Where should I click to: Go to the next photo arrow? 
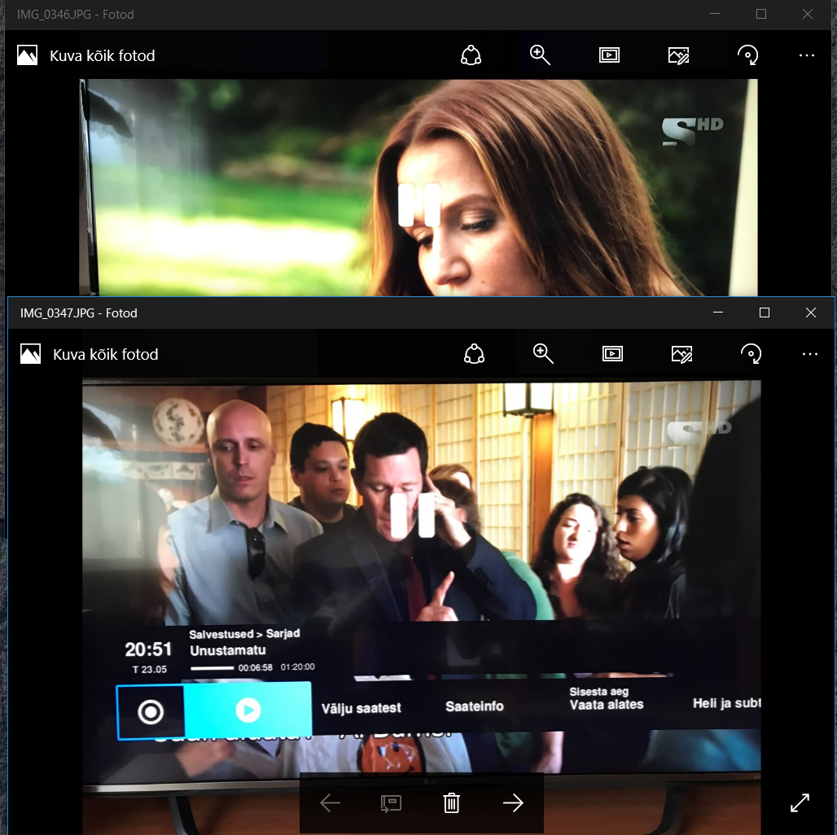pos(513,802)
